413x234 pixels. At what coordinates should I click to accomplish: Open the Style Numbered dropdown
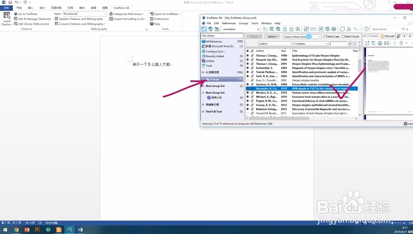point(105,14)
